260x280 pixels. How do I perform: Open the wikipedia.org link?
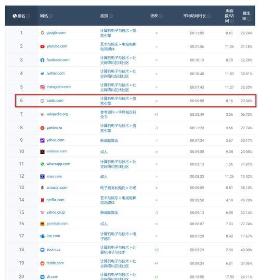coord(57,114)
